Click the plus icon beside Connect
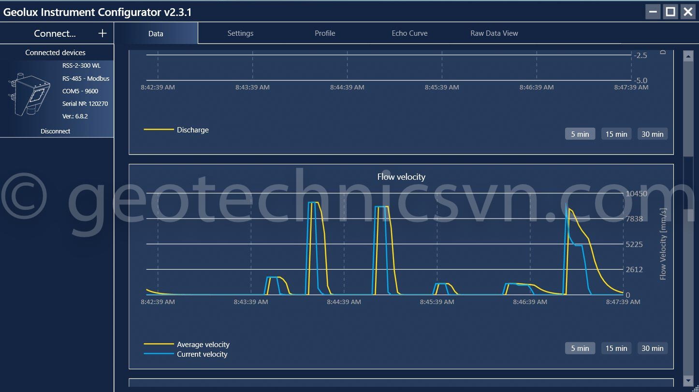699x392 pixels. (x=102, y=33)
